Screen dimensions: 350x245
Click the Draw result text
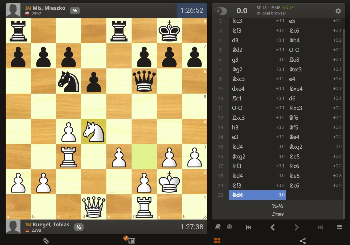278,214
